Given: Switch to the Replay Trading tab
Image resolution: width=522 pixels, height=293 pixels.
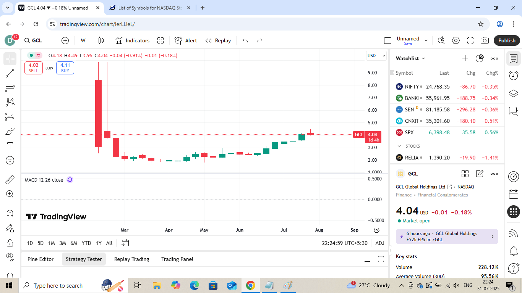Looking at the screenshot, I should (x=131, y=259).
